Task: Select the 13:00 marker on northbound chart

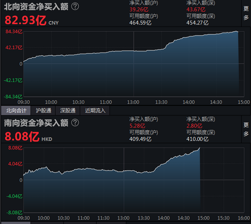Action: 133,102
